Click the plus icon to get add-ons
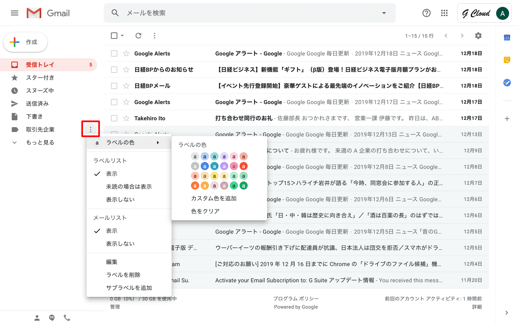518x324 pixels. tap(507, 119)
